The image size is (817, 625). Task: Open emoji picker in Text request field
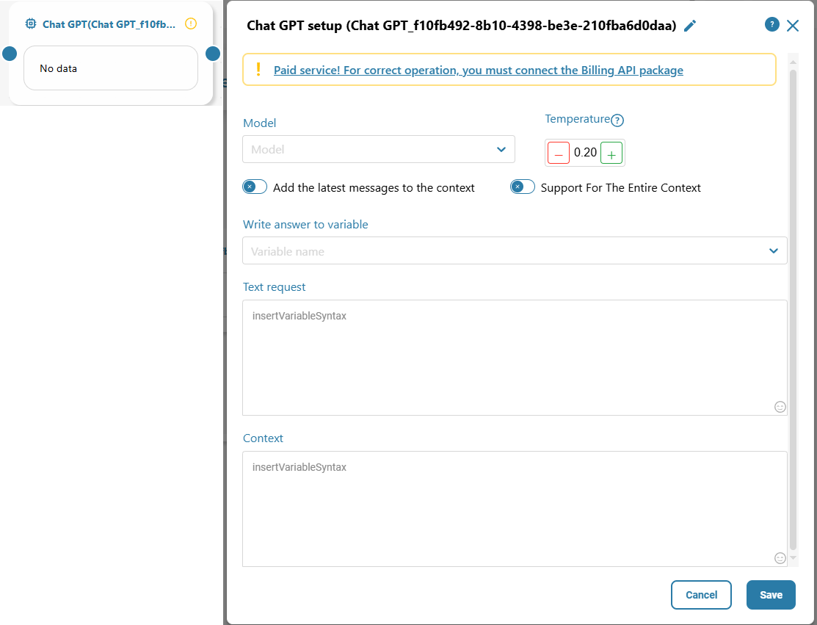coord(780,407)
